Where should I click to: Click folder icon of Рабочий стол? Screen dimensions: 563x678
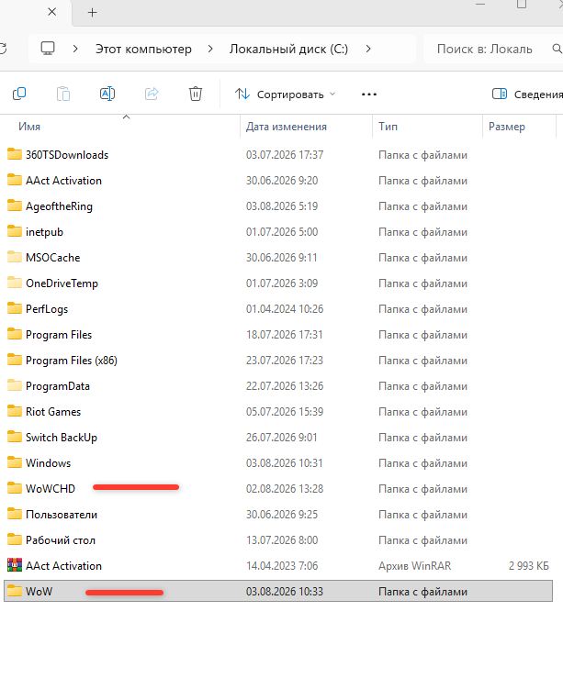pyautogui.click(x=15, y=539)
